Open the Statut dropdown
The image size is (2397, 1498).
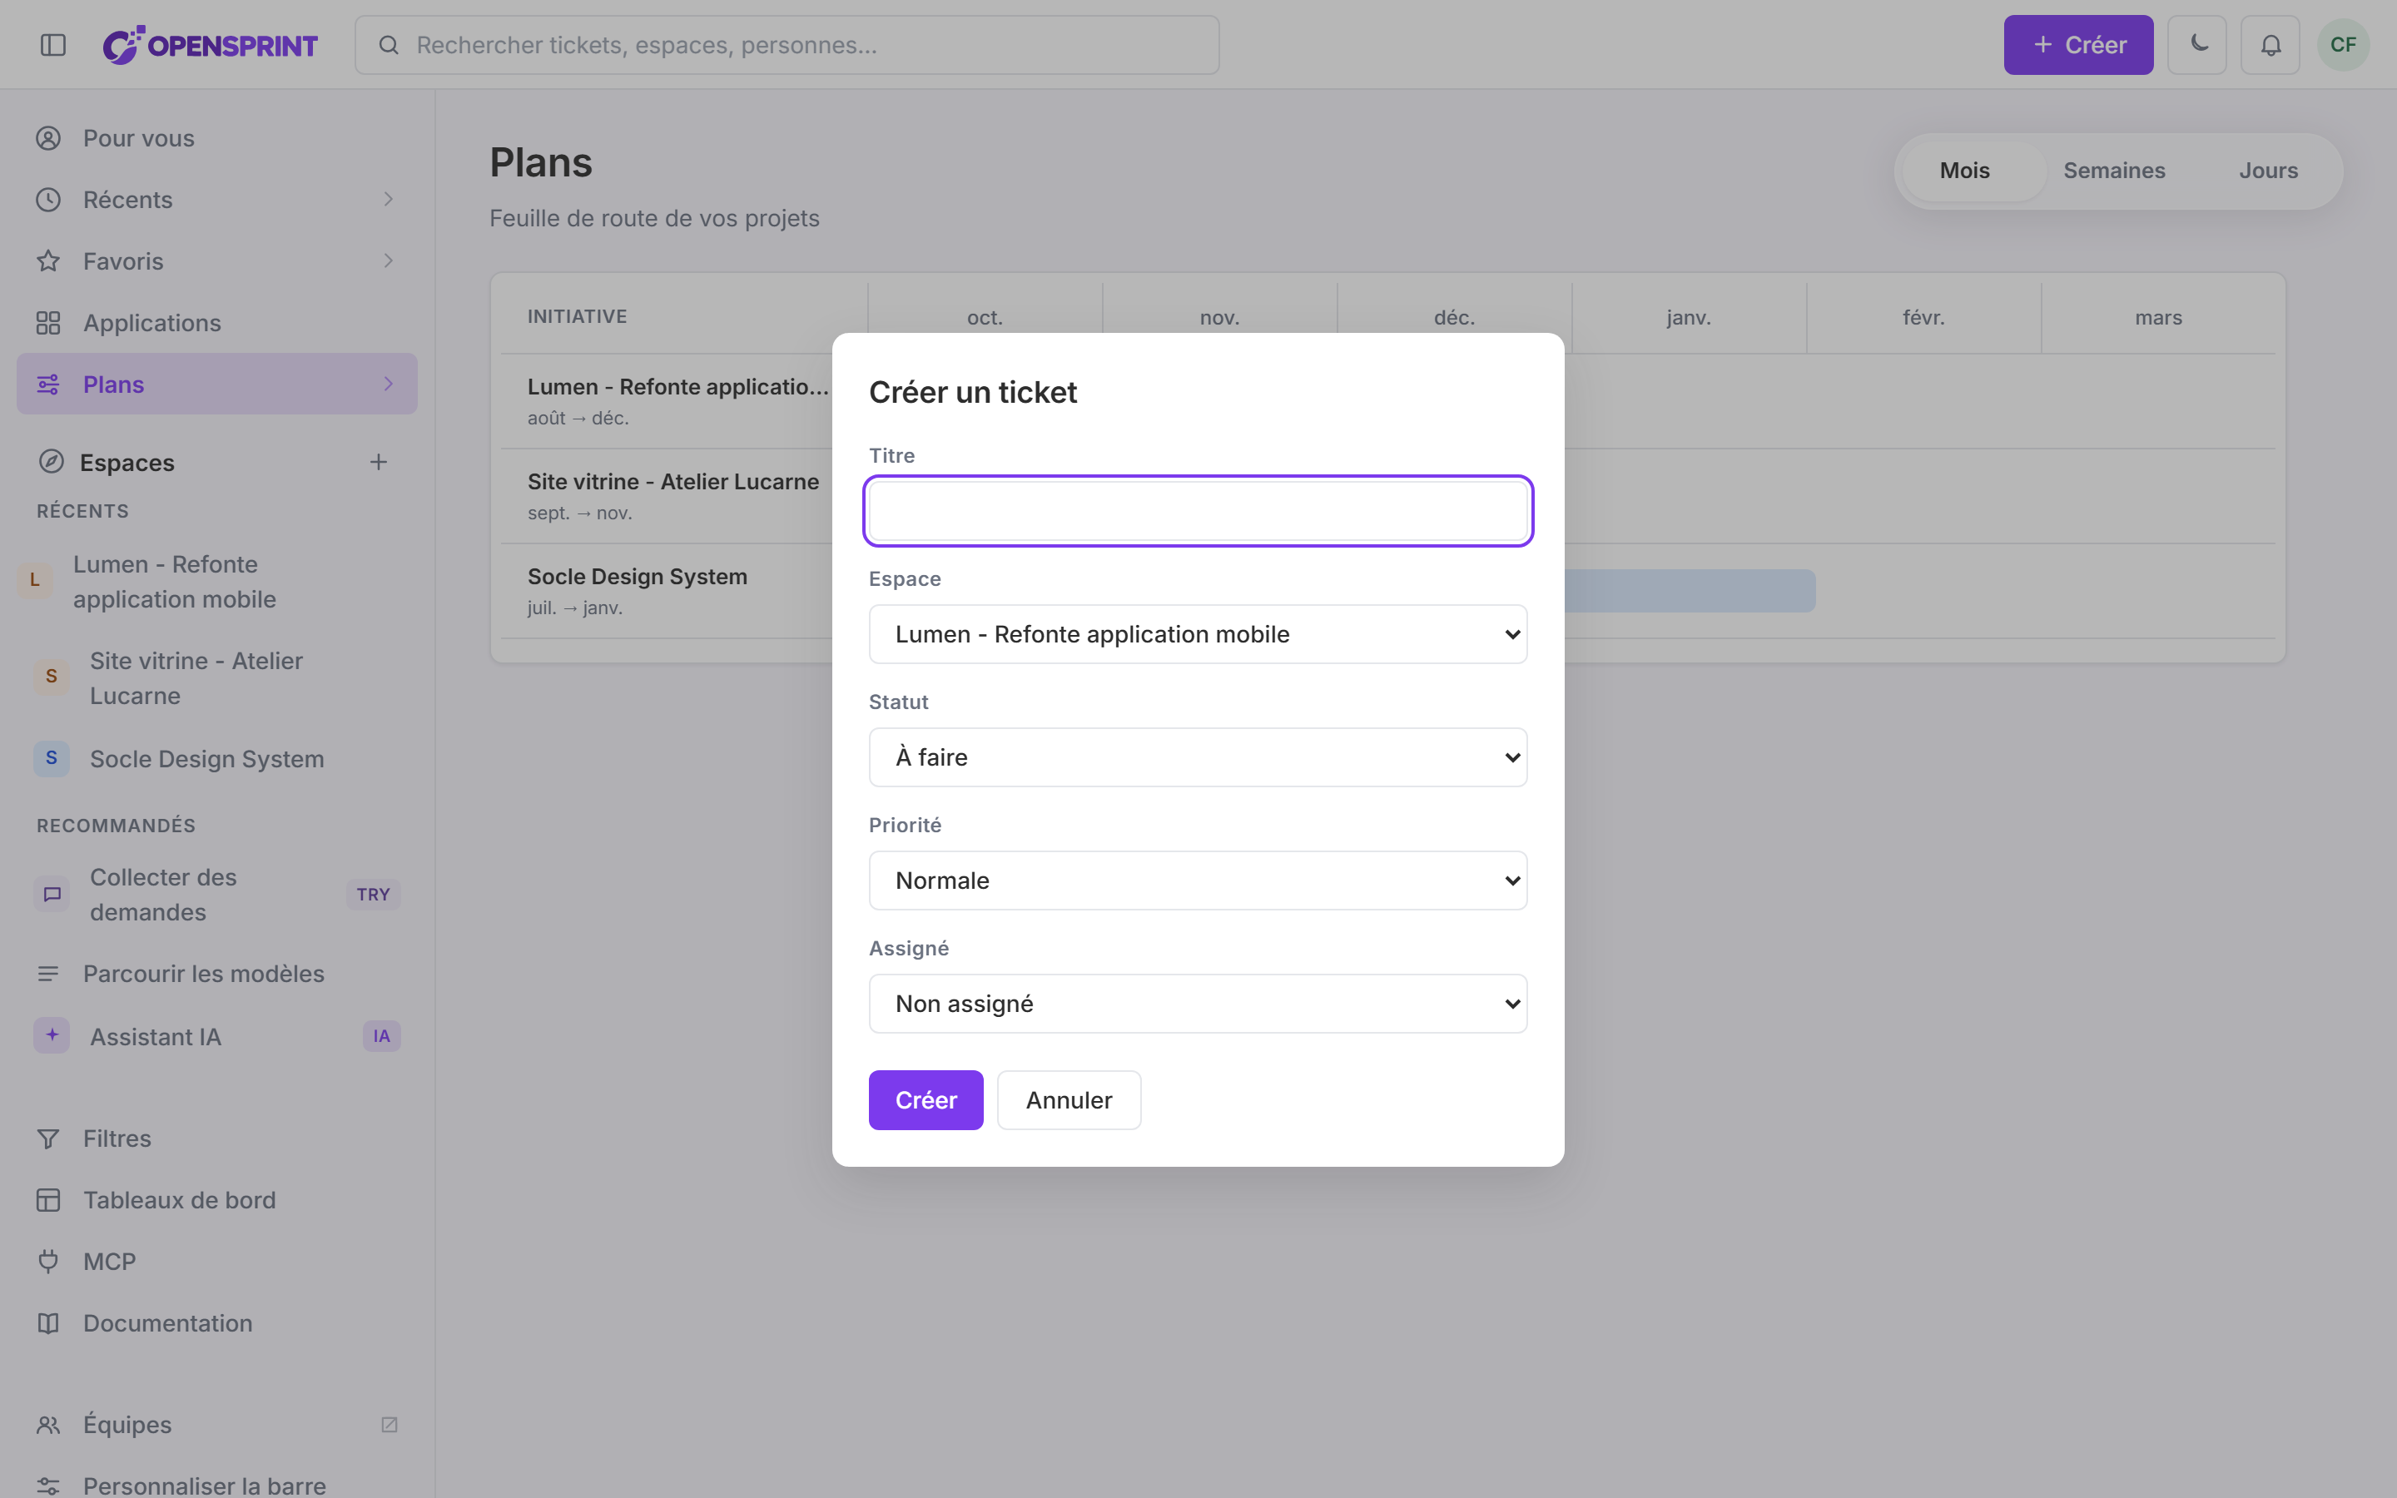[1198, 757]
